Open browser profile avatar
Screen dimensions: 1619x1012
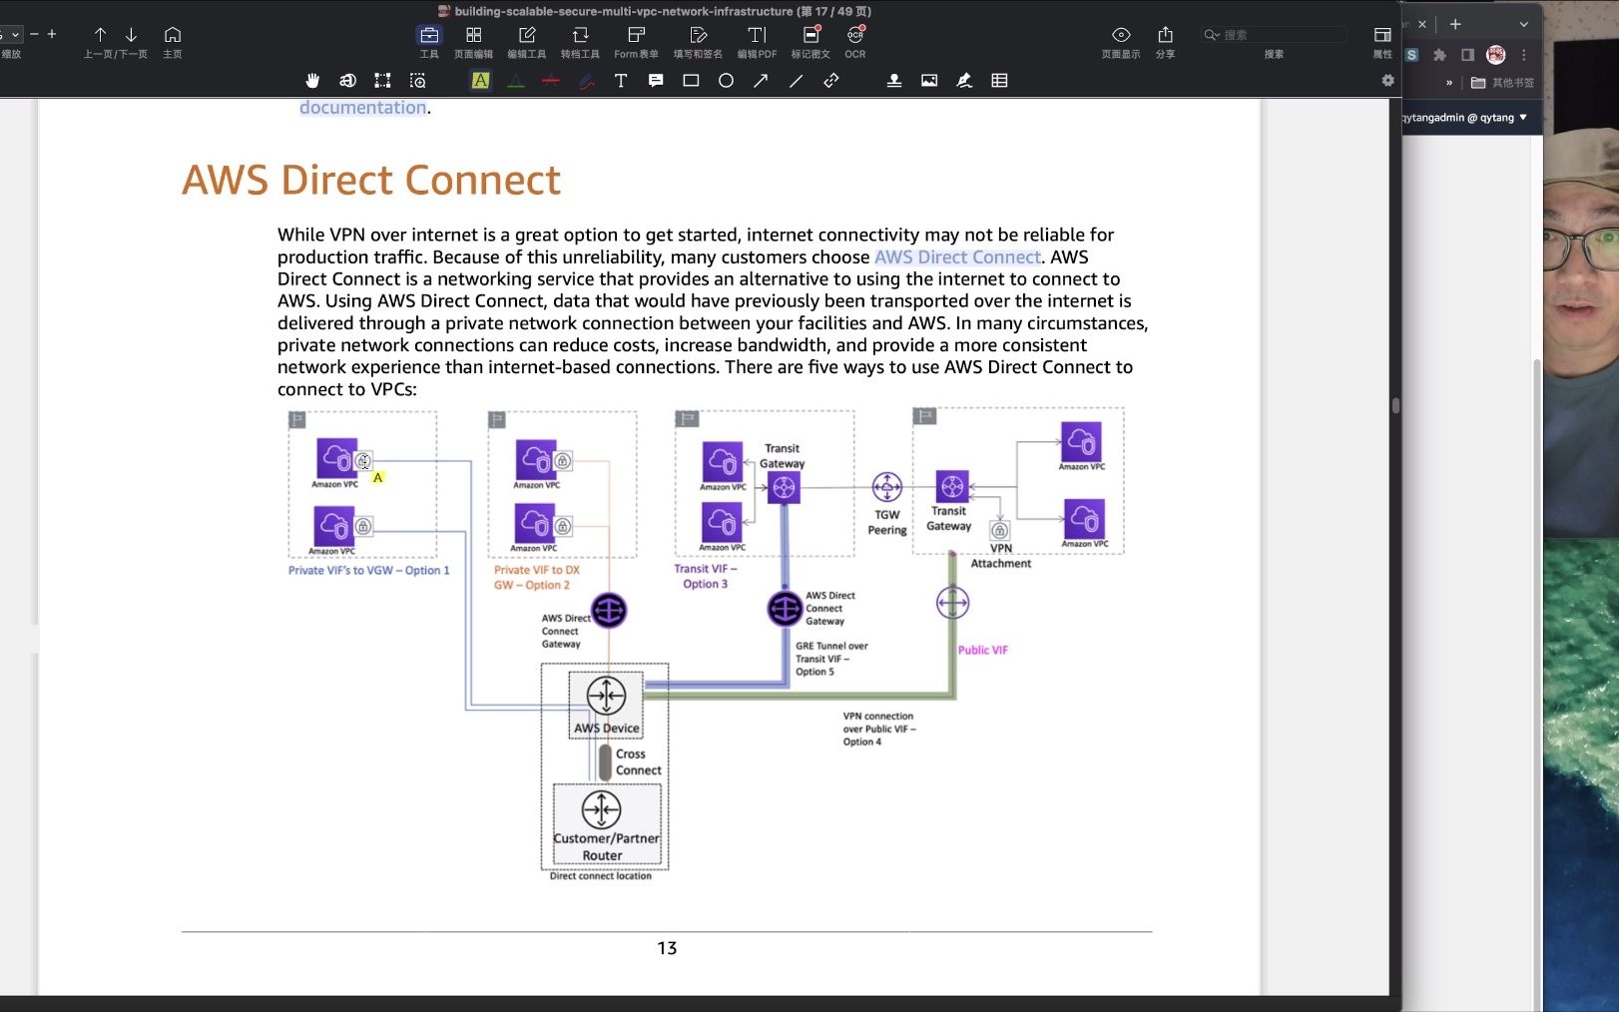(1495, 55)
